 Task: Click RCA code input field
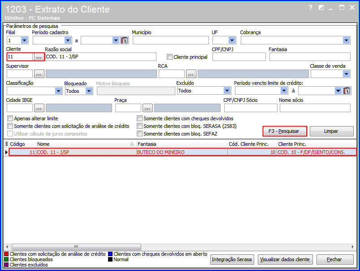[x=172, y=74]
